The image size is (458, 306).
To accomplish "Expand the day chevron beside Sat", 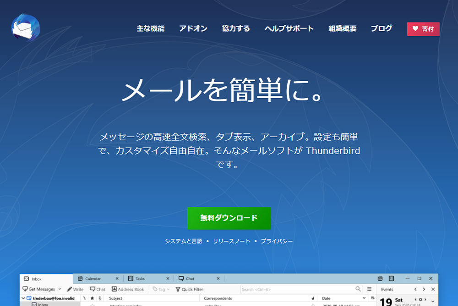I will (x=433, y=301).
